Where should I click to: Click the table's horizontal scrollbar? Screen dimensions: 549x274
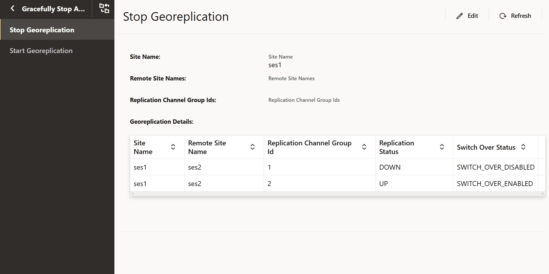pyautogui.click(x=337, y=194)
